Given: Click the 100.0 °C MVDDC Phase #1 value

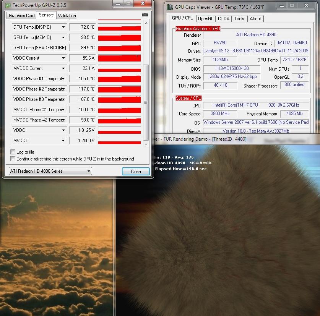Looking at the screenshot, I should pos(83,110).
